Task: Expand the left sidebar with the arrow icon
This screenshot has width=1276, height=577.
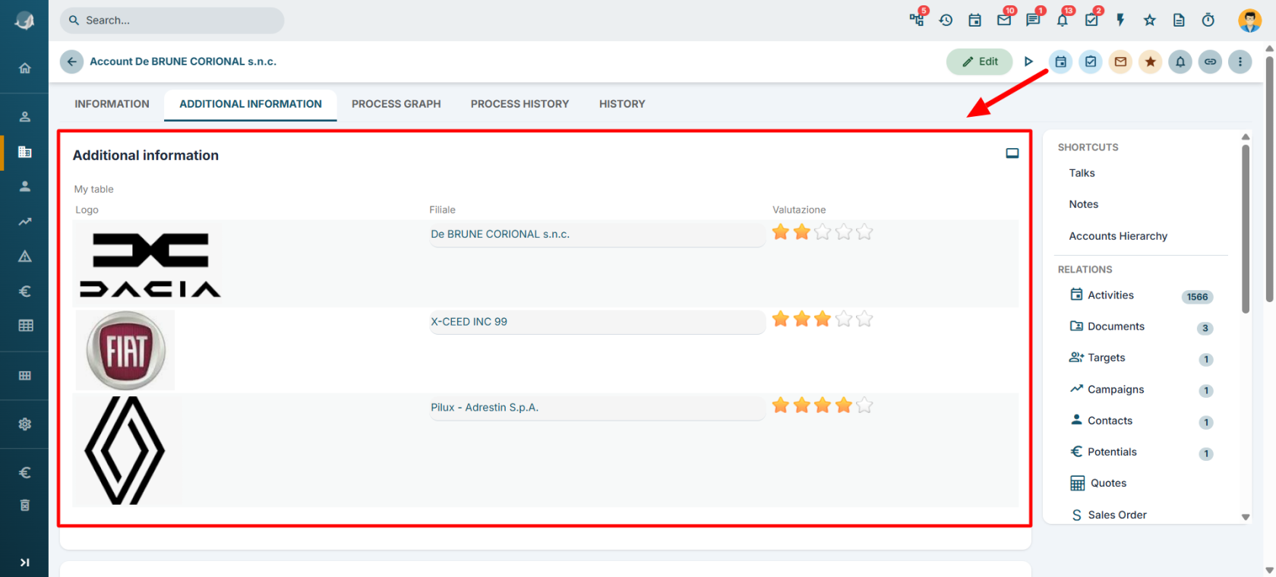Action: 25,563
